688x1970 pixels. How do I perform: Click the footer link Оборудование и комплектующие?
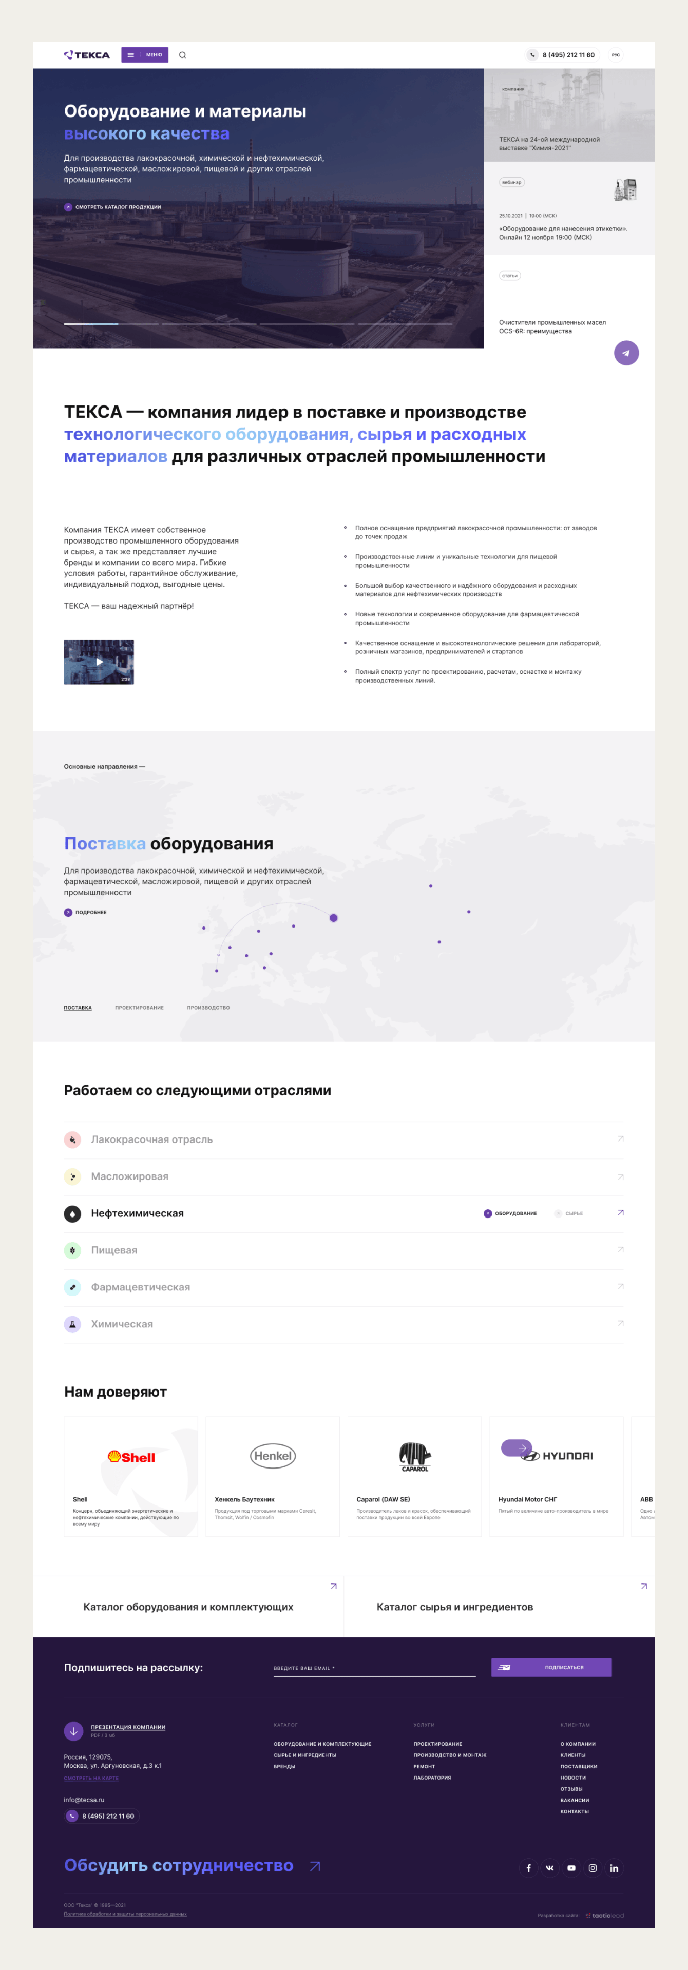(322, 1744)
